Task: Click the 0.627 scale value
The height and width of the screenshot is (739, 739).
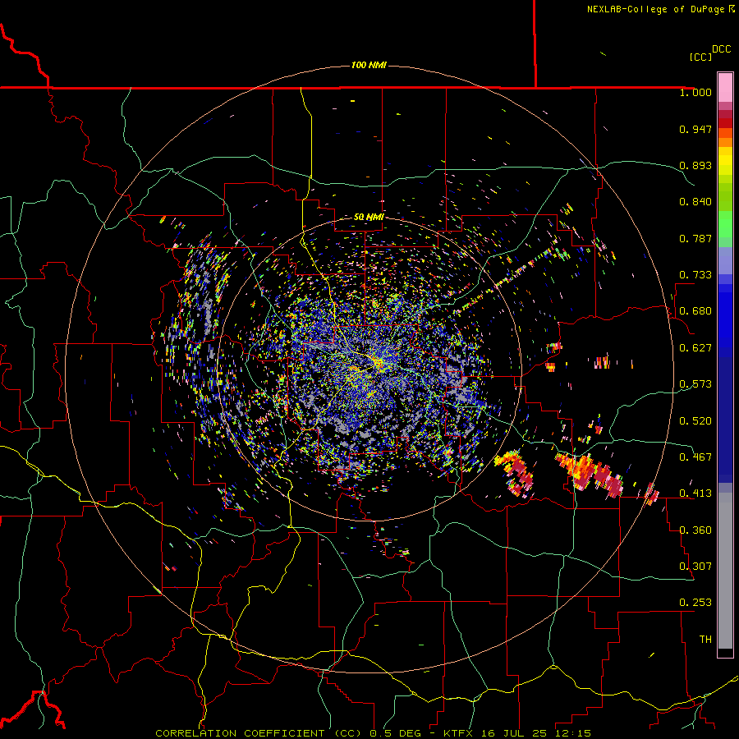Action: point(695,348)
